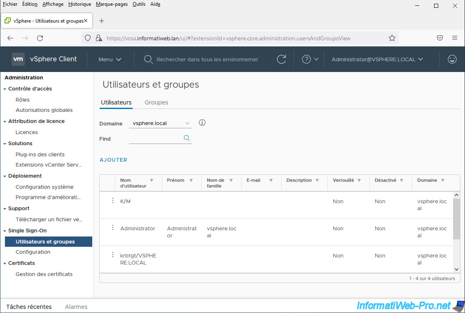465x313 pixels.
Task: Filter the Verrouillé column
Action: (x=359, y=180)
